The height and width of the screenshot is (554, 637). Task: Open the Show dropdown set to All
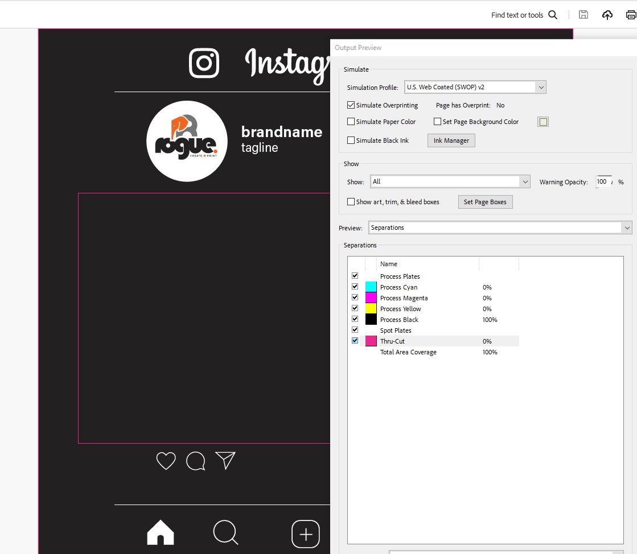tap(450, 181)
